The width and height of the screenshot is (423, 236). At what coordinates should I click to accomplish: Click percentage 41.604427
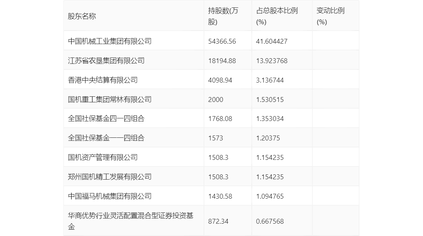[272, 41]
